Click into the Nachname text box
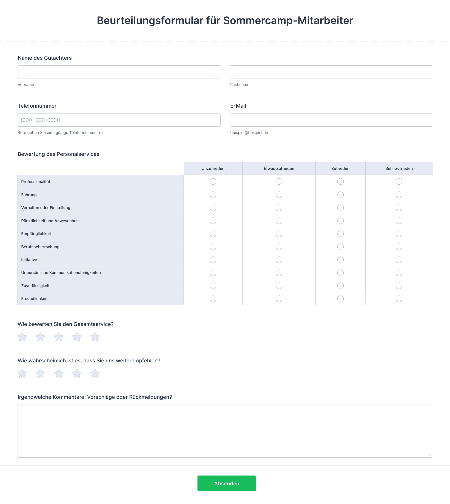The image size is (450, 504). tap(331, 72)
